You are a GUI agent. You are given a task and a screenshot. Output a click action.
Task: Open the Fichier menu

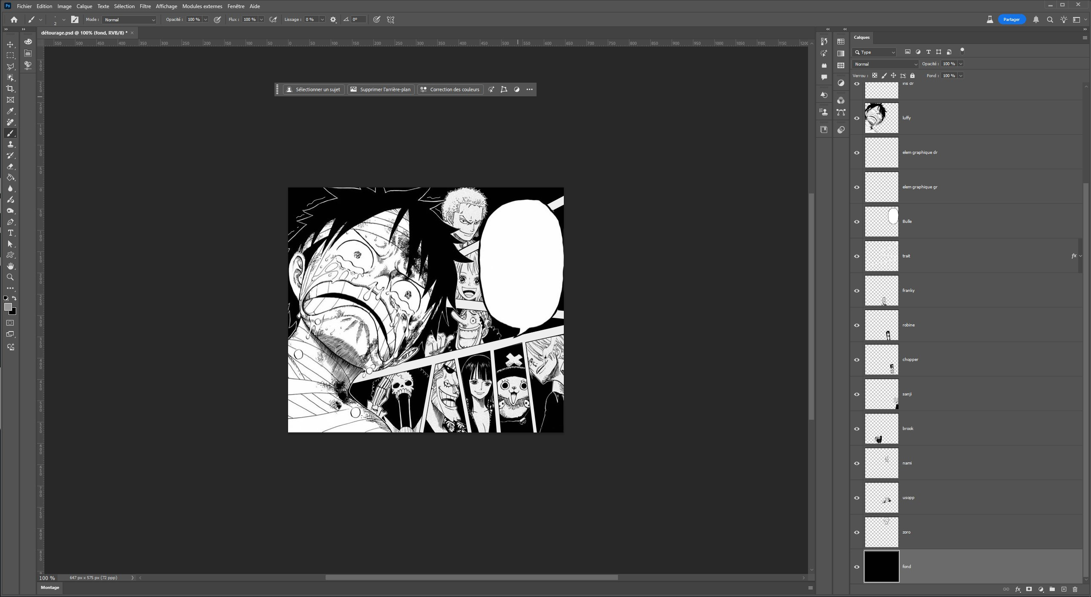tap(24, 6)
